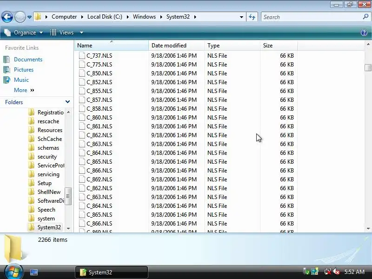372x279 pixels.
Task: Click the file icon of C_858.NLS
Action: 82,109
